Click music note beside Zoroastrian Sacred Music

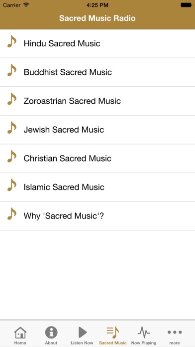pyautogui.click(x=12, y=99)
